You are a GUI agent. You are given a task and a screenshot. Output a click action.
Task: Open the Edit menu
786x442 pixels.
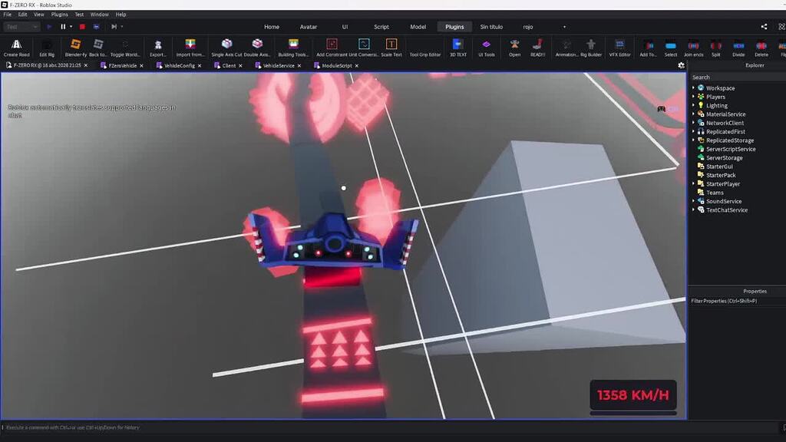22,15
